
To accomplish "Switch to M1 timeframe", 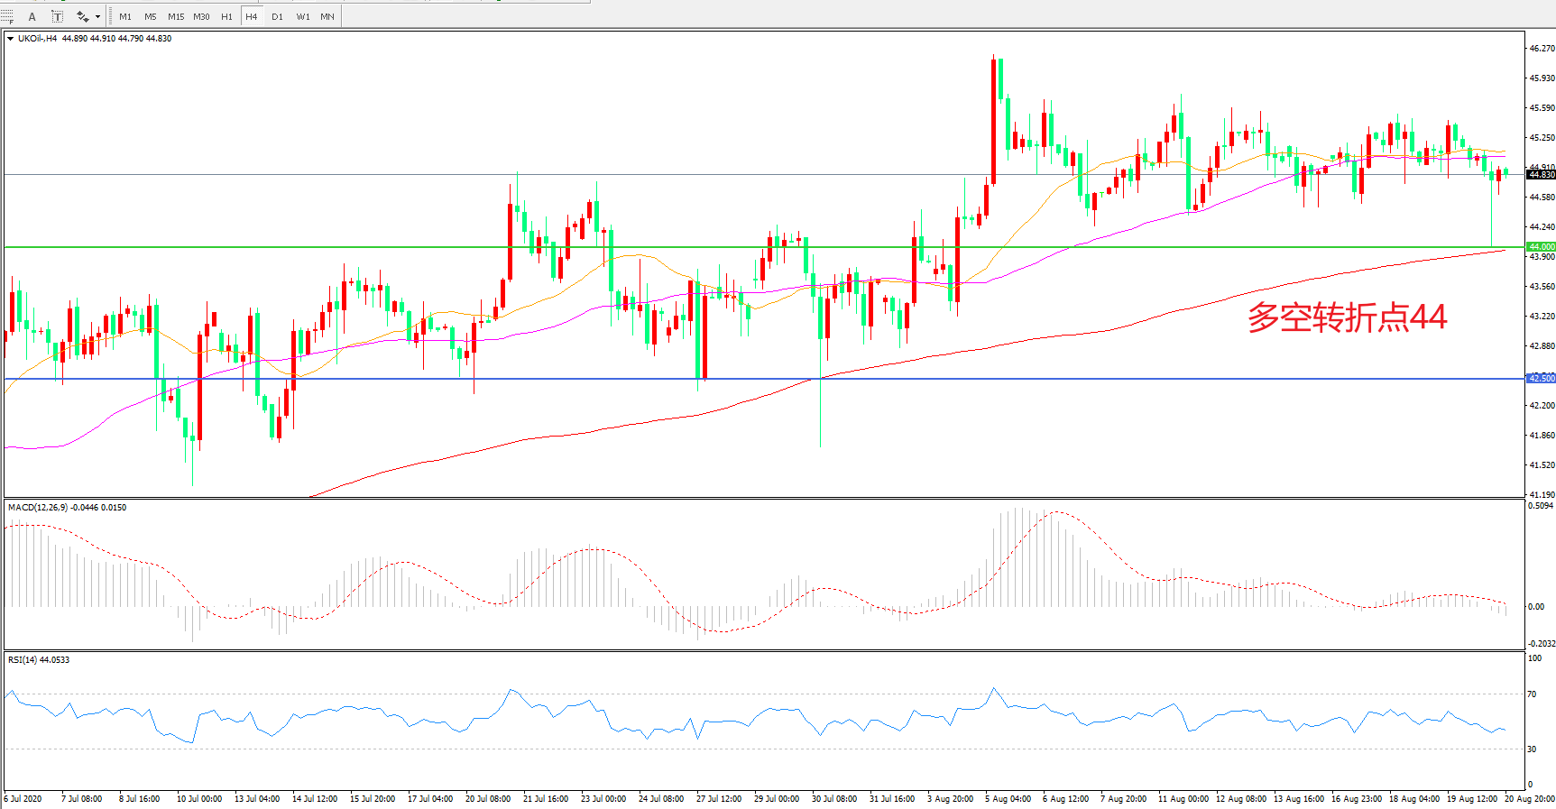I will coord(125,16).
